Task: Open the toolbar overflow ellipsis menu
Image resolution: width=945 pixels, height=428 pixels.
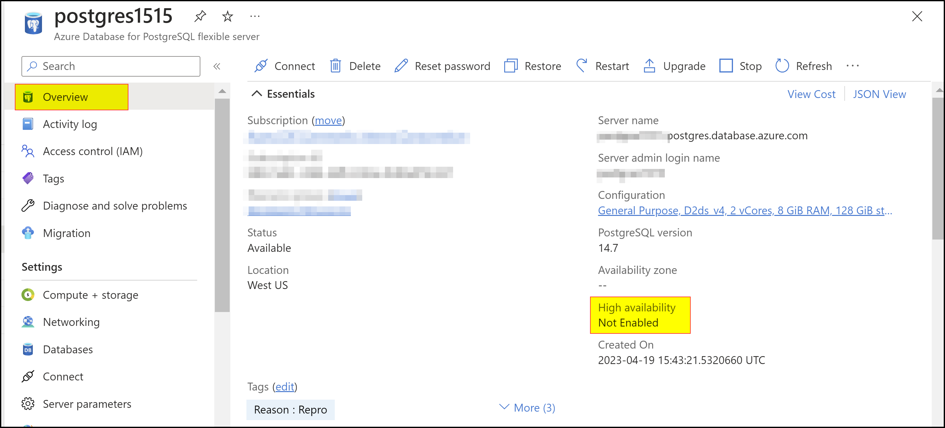Action: coord(853,66)
